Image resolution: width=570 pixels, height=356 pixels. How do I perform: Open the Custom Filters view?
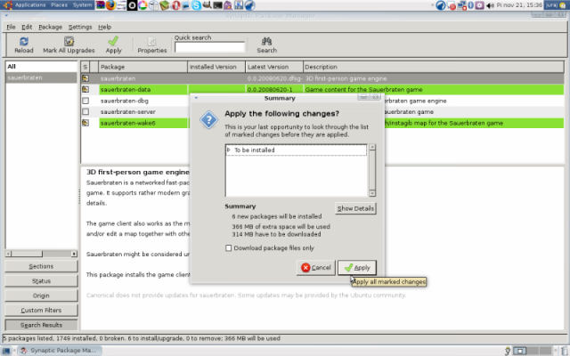pos(41,311)
